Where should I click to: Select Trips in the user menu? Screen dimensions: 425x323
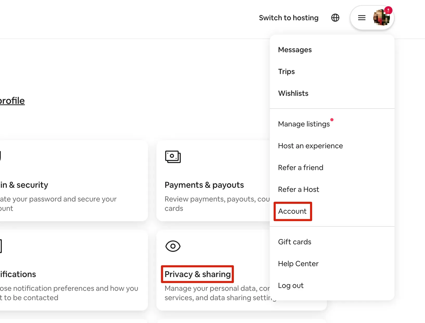click(x=286, y=71)
